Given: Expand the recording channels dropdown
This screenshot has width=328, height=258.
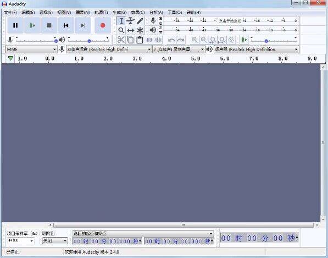Looking at the screenshot, I should point(179,50).
